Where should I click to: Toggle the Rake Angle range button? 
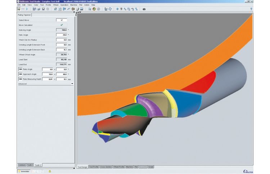(21, 69)
